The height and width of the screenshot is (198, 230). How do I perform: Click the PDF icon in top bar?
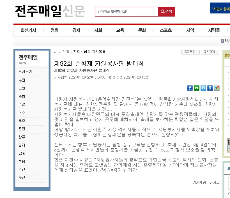pos(223,40)
